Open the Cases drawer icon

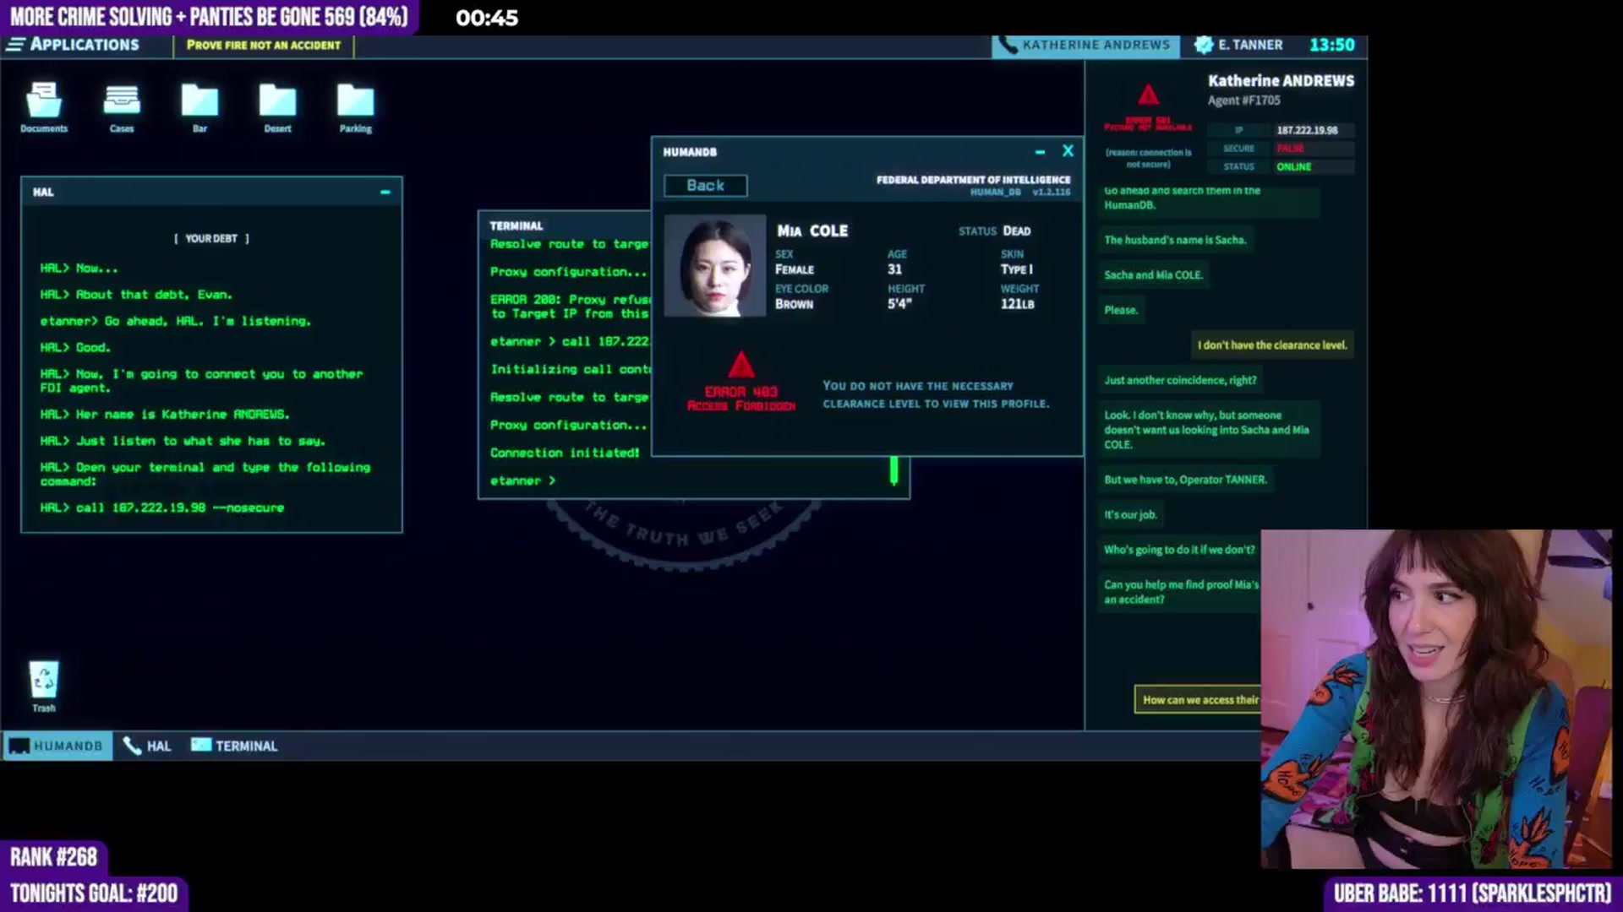pyautogui.click(x=122, y=101)
